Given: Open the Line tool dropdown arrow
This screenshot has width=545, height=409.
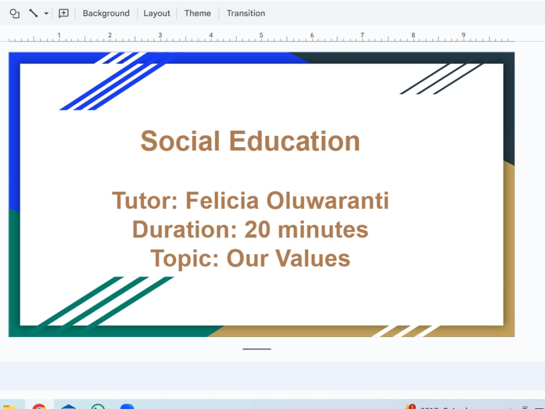Looking at the screenshot, I should [46, 14].
